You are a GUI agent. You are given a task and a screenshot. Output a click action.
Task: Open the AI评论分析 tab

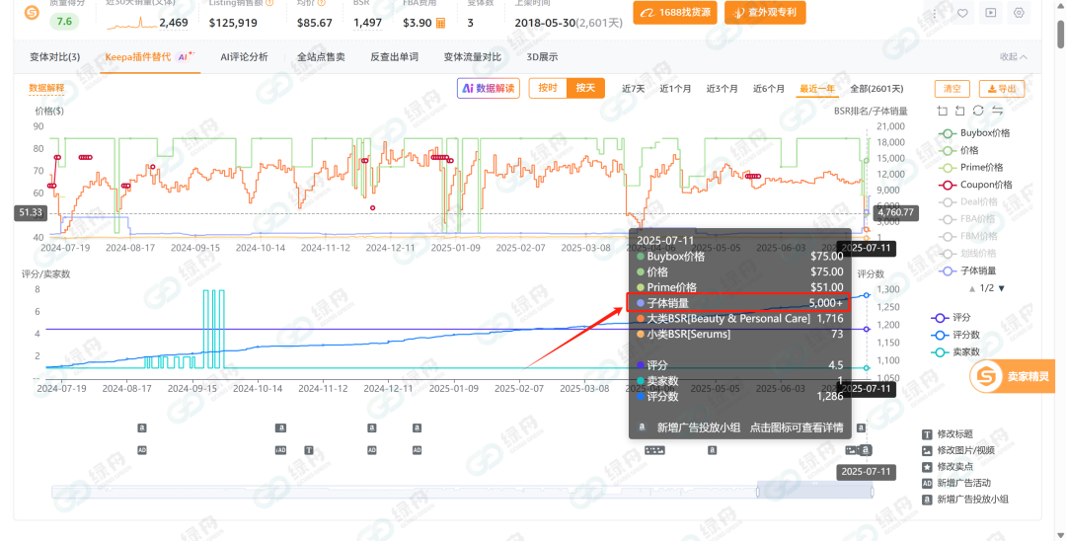click(x=244, y=57)
